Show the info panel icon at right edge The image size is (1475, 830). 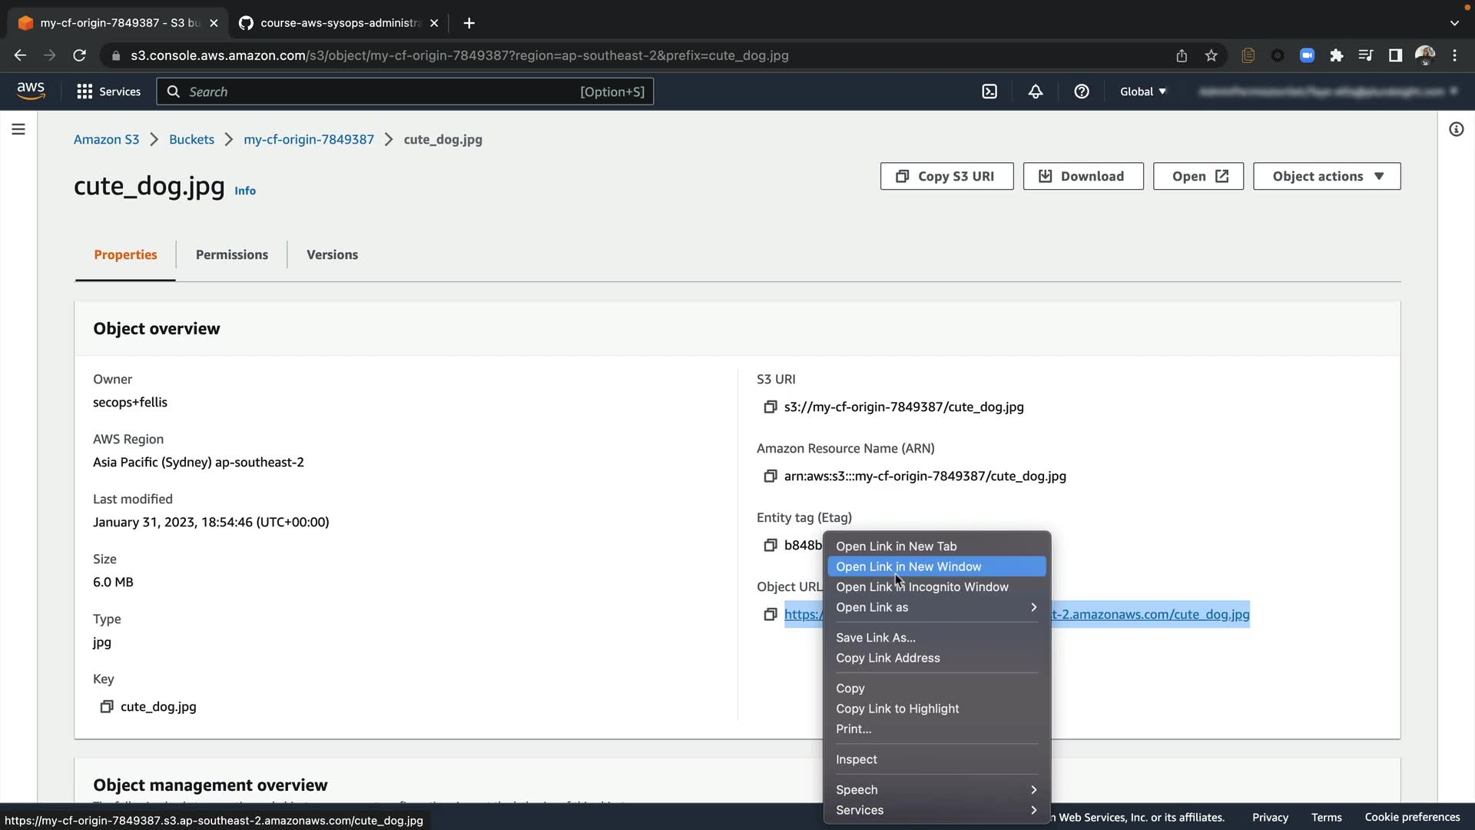pos(1456,129)
